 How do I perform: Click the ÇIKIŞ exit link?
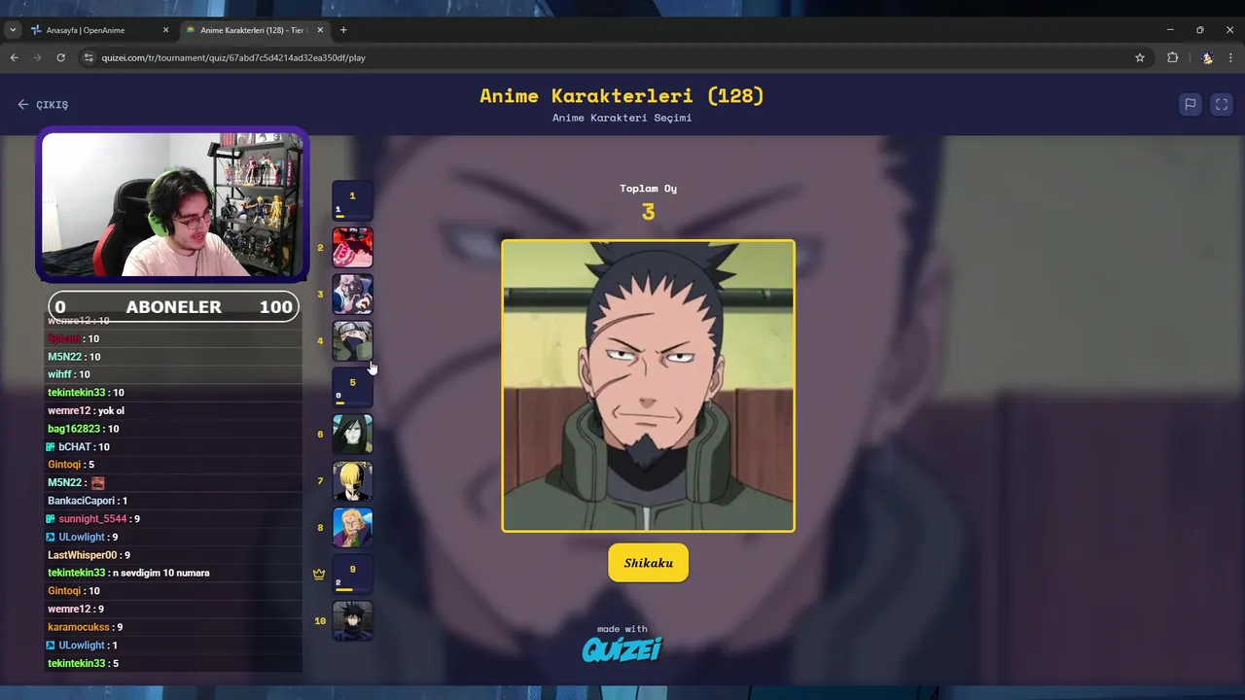pyautogui.click(x=43, y=104)
